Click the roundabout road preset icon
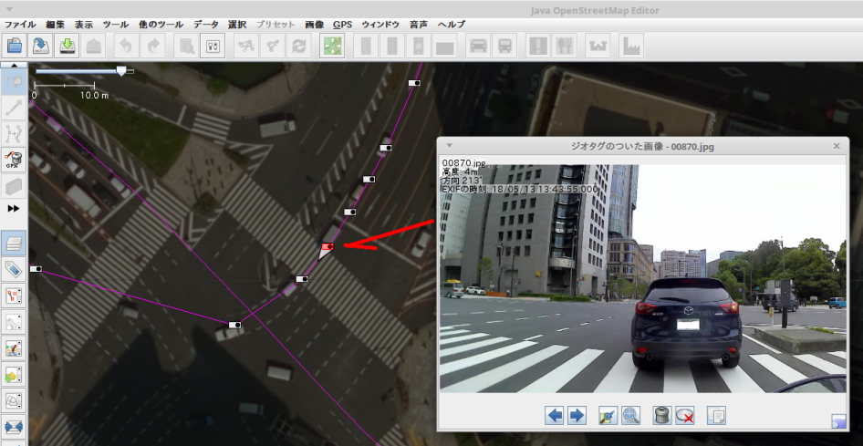 click(419, 46)
